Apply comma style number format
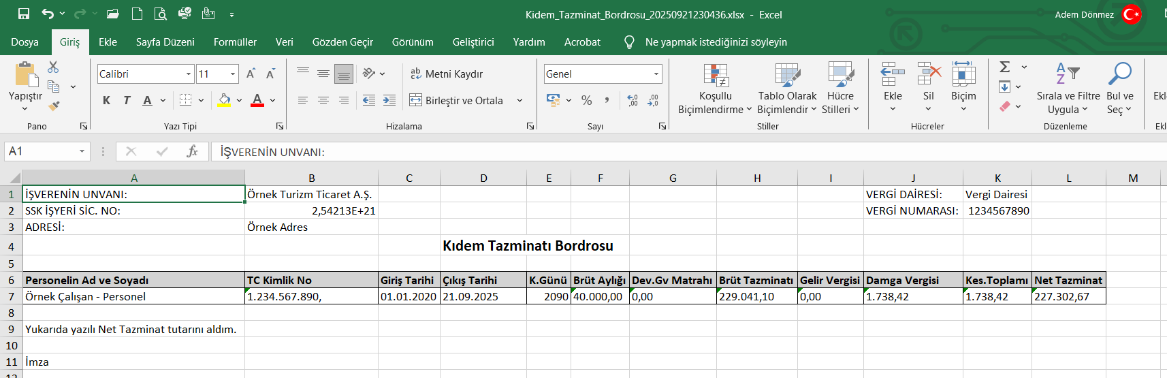 click(607, 100)
